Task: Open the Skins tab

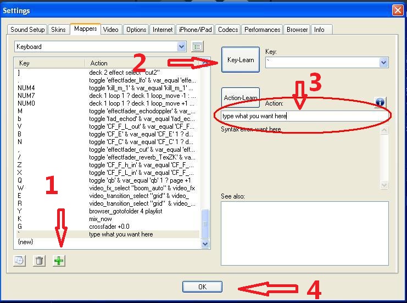Action: tap(58, 30)
